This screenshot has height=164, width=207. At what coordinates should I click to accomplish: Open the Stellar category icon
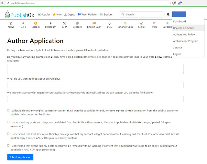point(142,23)
